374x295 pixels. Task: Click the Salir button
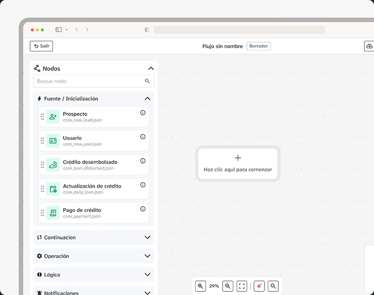[41, 46]
